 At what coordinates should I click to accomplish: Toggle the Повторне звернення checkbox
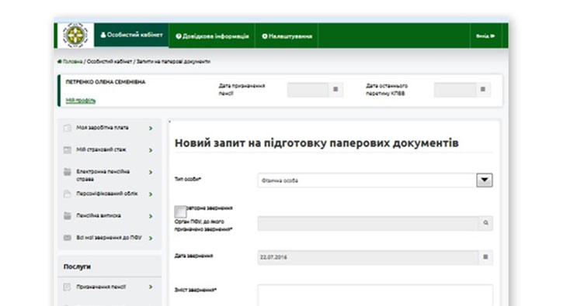pos(181,211)
